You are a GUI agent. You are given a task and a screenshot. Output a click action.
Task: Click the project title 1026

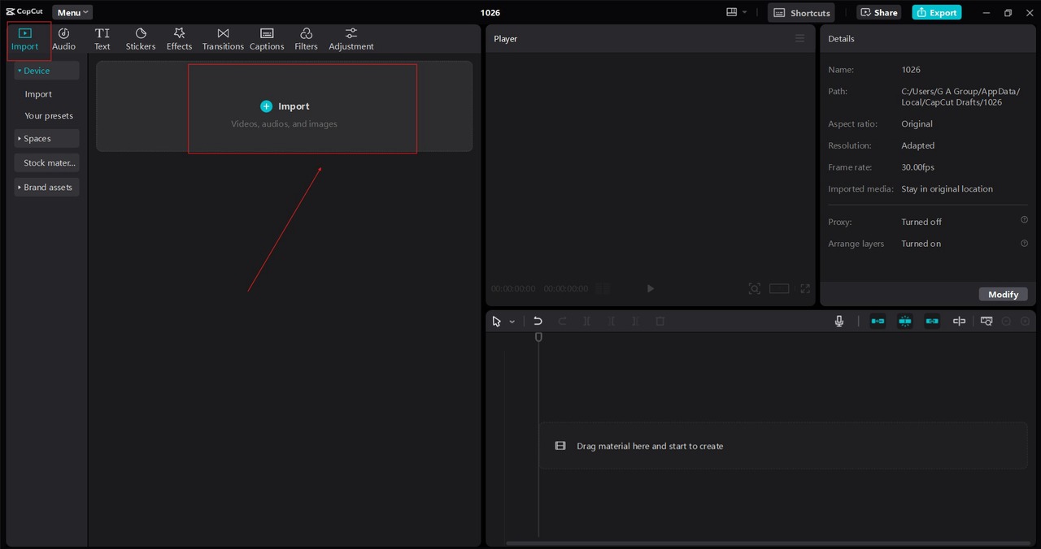pos(490,13)
